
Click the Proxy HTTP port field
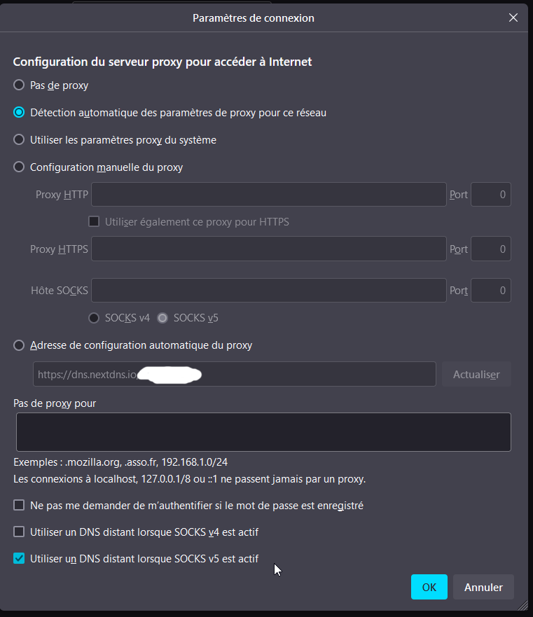pyautogui.click(x=490, y=195)
